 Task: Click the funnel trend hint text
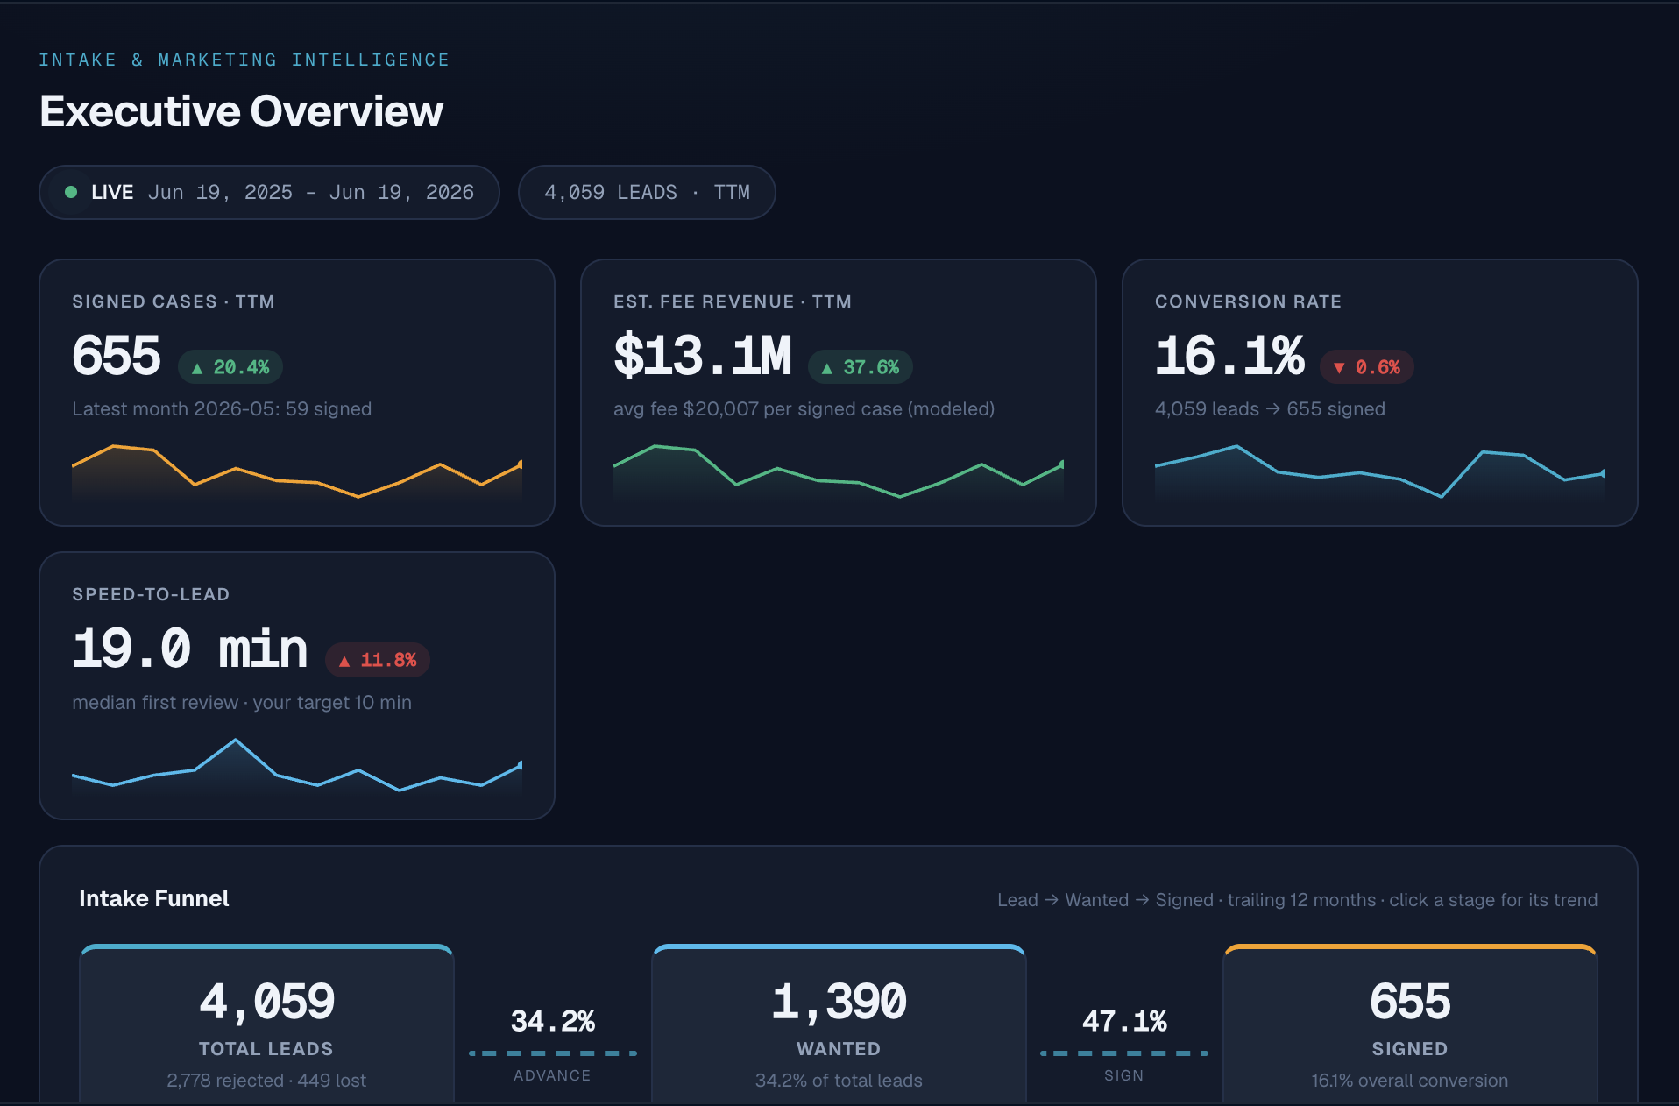point(1297,900)
